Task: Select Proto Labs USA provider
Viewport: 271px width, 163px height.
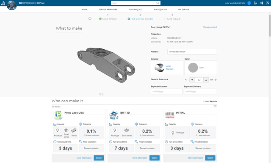Action: [x=99, y=158]
